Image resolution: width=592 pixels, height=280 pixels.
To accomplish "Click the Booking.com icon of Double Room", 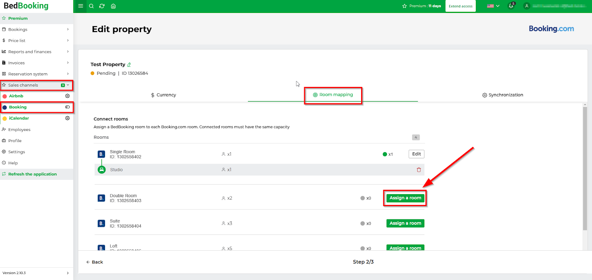I will tap(101, 198).
